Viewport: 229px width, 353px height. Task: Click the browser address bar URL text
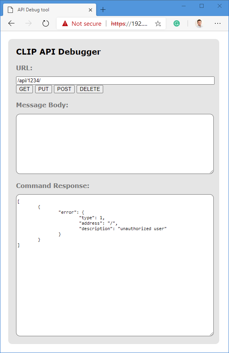tap(129, 24)
